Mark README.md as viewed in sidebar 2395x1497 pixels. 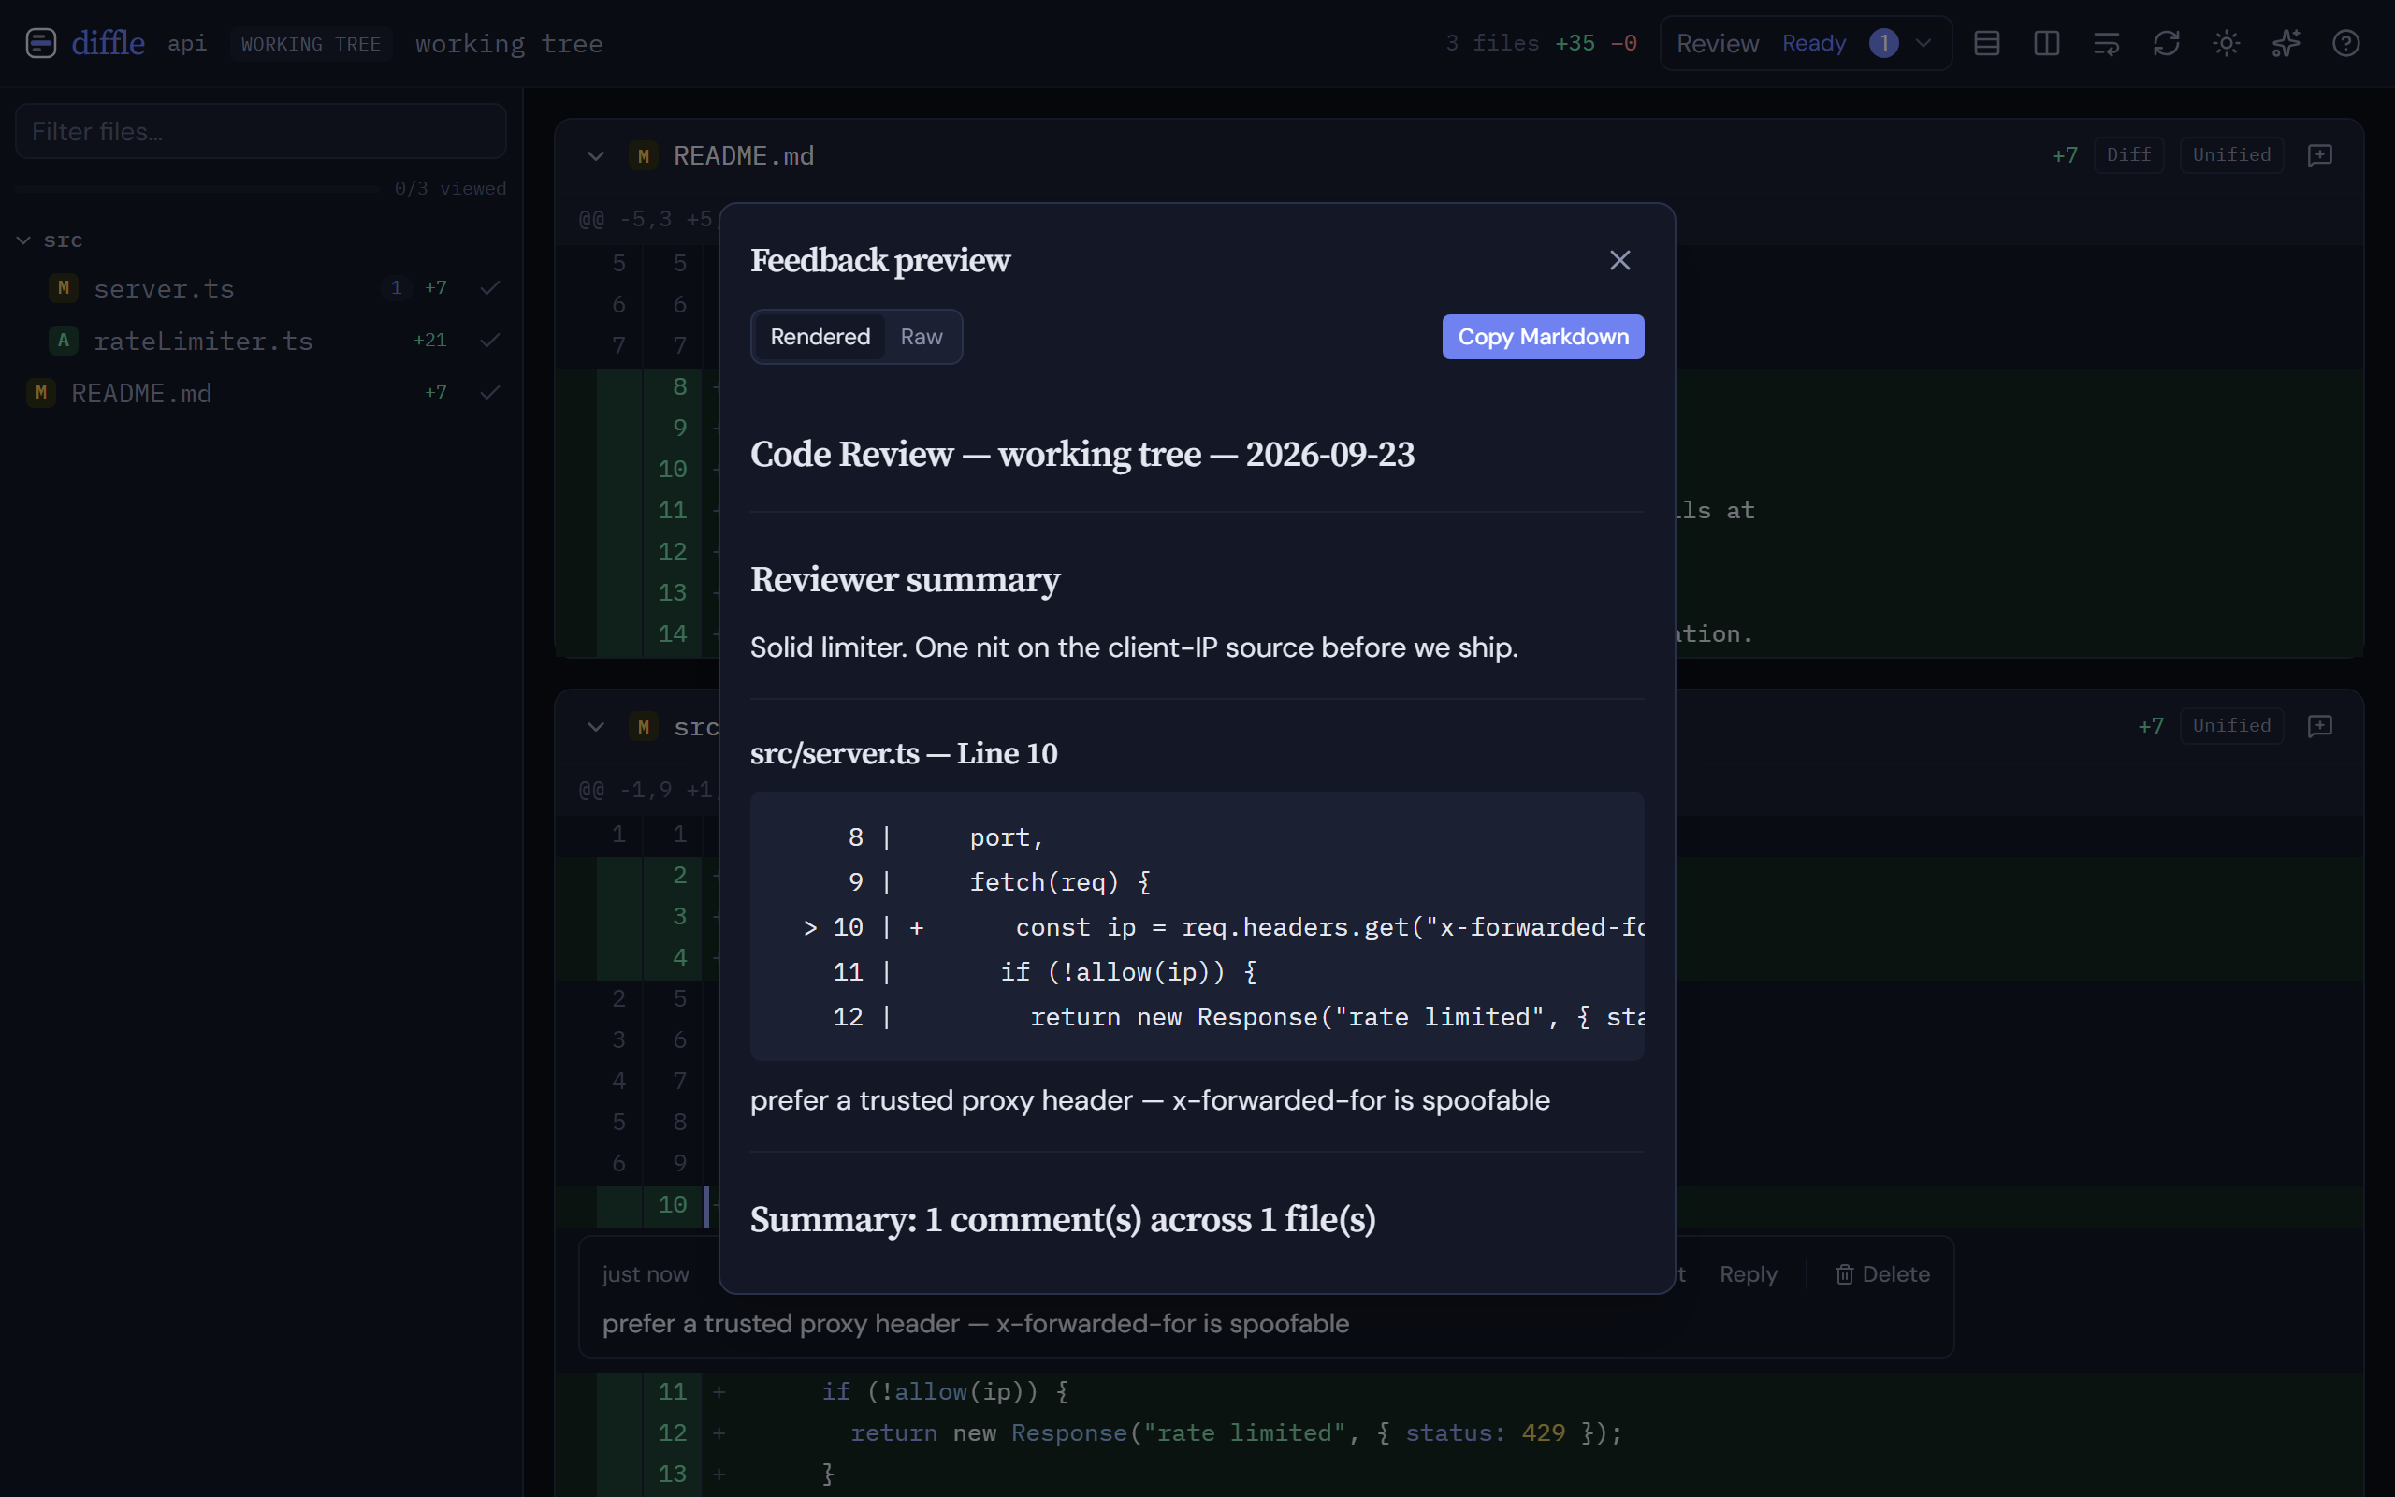[490, 393]
